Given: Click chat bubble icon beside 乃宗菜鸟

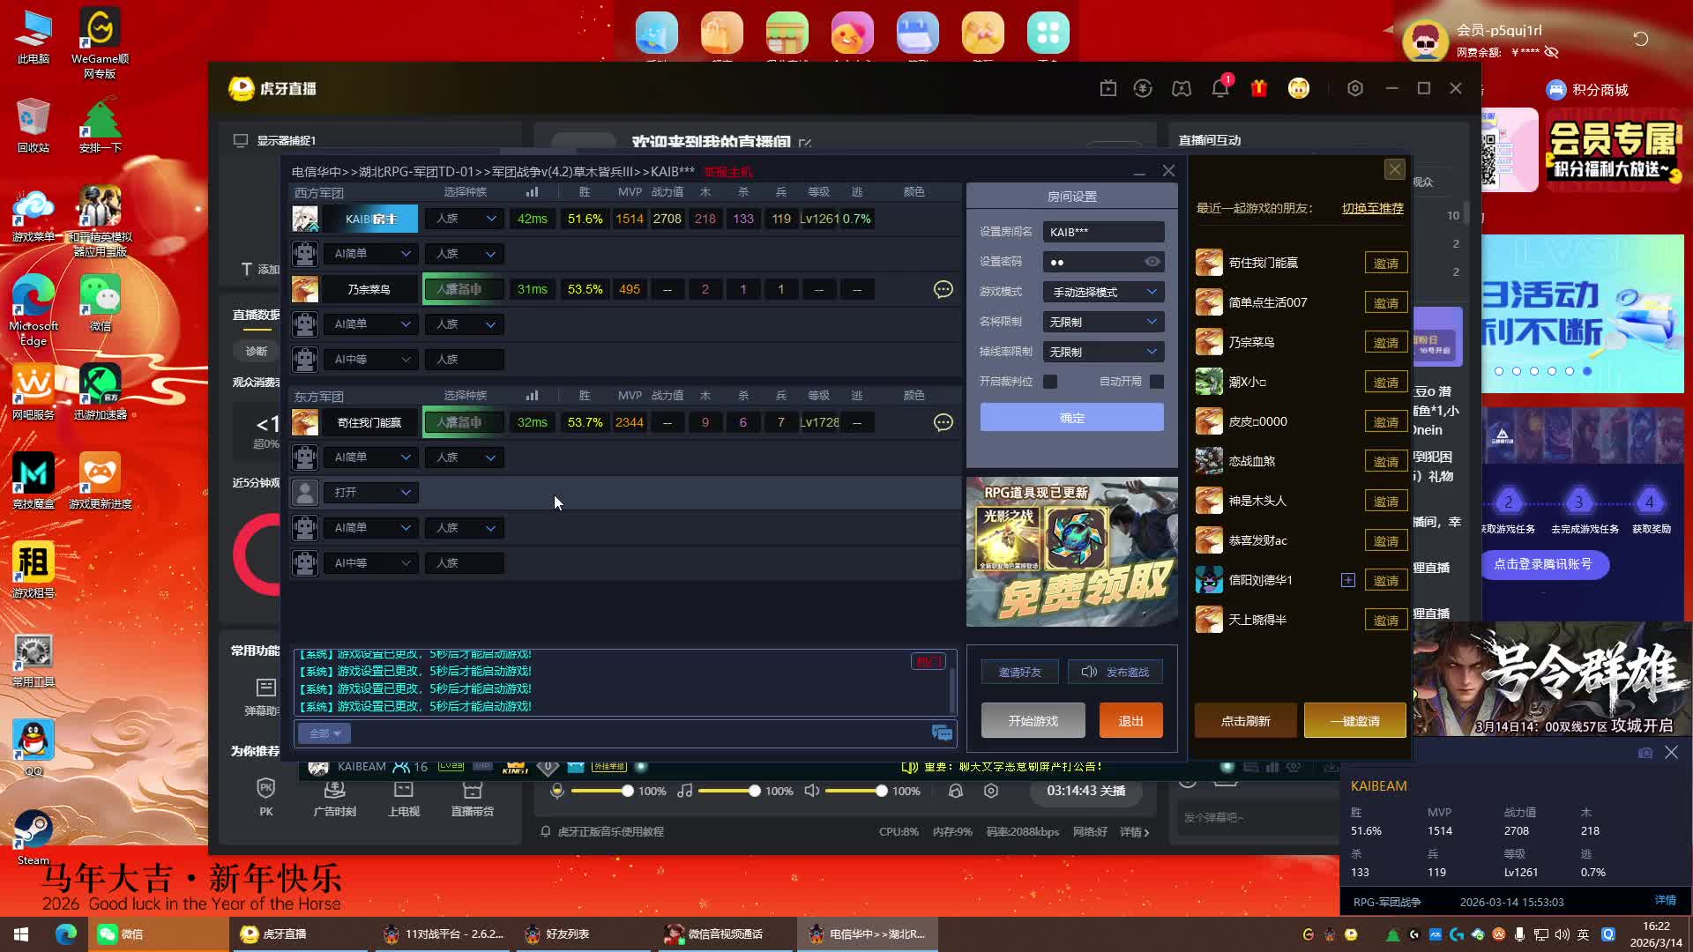Looking at the screenshot, I should click(943, 289).
